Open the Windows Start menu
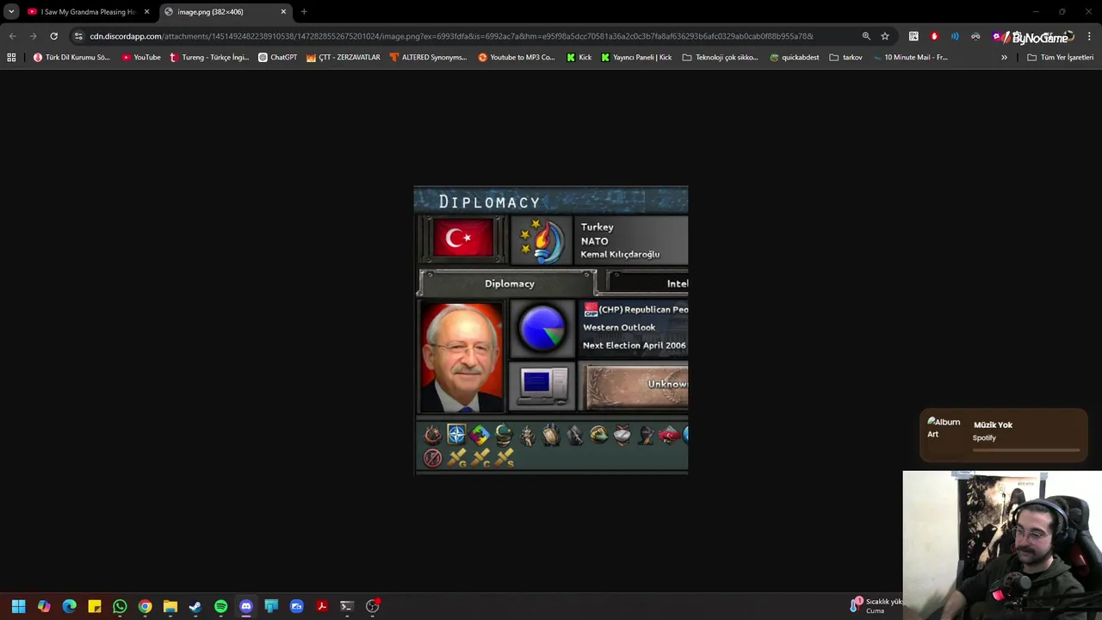 pyautogui.click(x=18, y=606)
